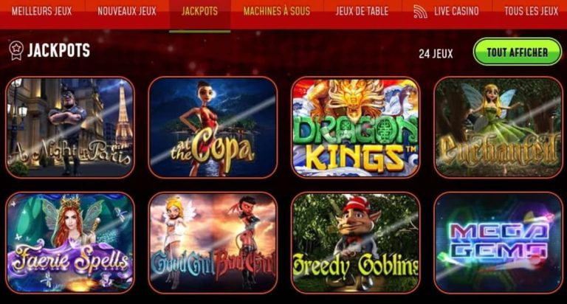
Task: Go to Machines à Sous tab
Action: pos(277,11)
